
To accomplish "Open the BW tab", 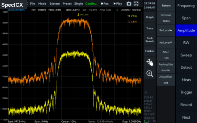I will tap(186, 43).
